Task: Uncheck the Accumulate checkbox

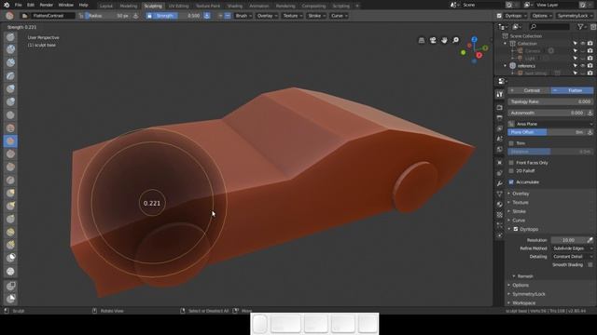Action: click(x=511, y=182)
